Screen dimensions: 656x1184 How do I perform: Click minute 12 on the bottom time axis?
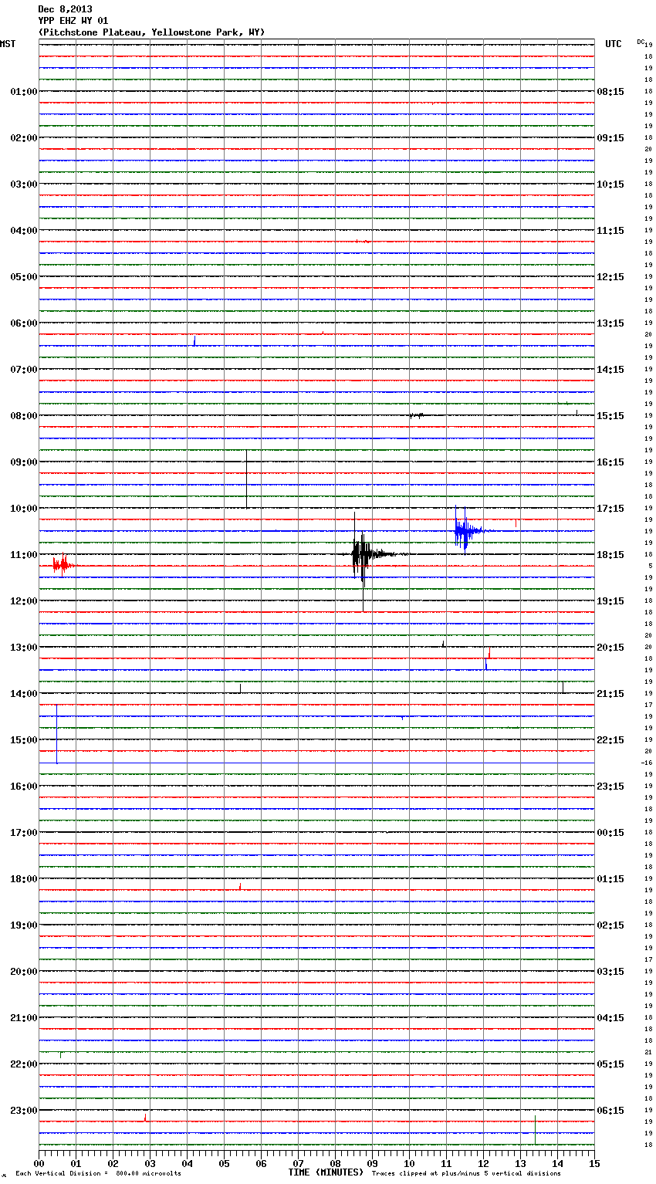pos(483,1163)
